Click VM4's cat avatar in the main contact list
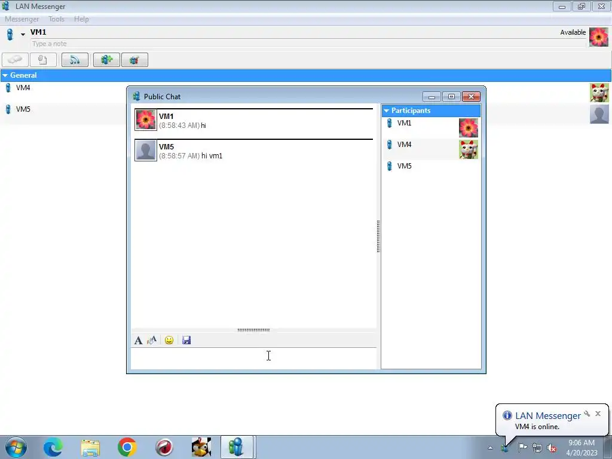Screen dimensions: 612x459 pos(599,93)
